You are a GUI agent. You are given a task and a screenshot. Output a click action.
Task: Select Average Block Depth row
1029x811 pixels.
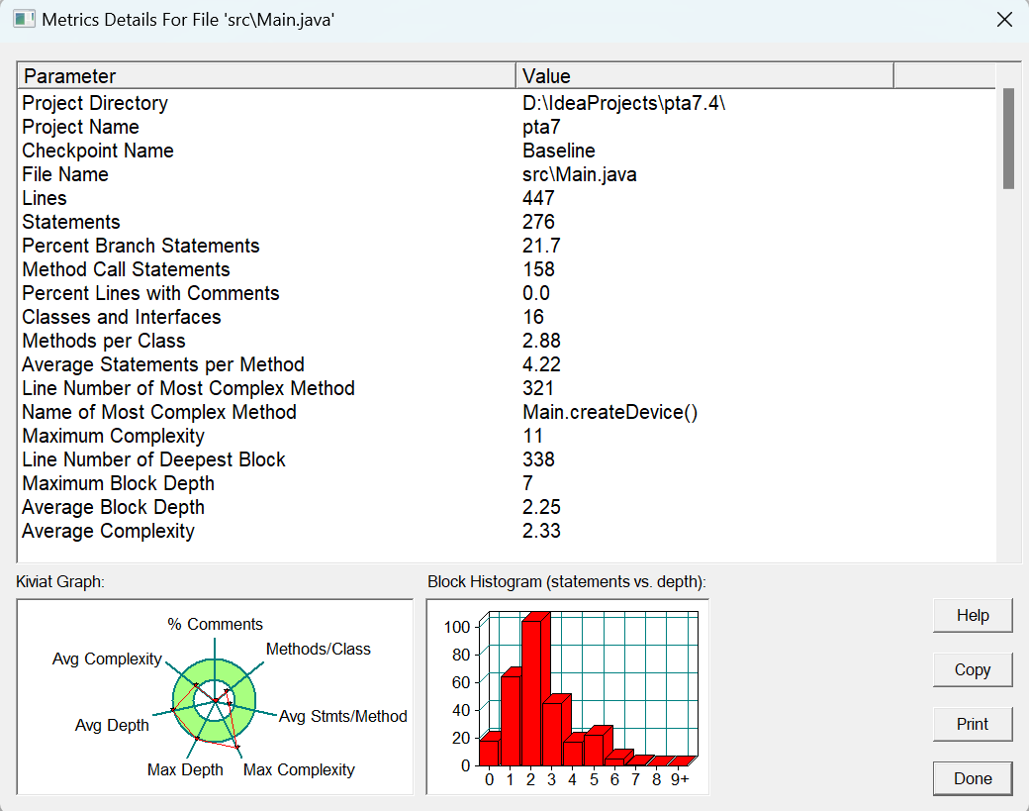point(507,507)
